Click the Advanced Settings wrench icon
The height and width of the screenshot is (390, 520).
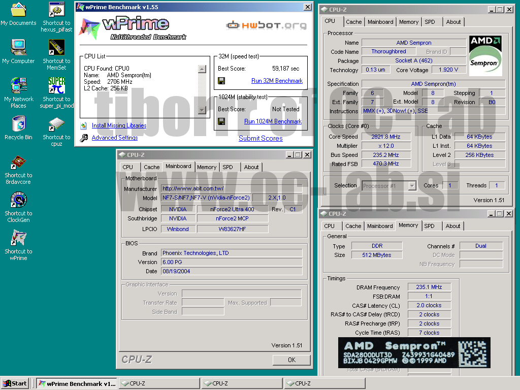click(84, 138)
